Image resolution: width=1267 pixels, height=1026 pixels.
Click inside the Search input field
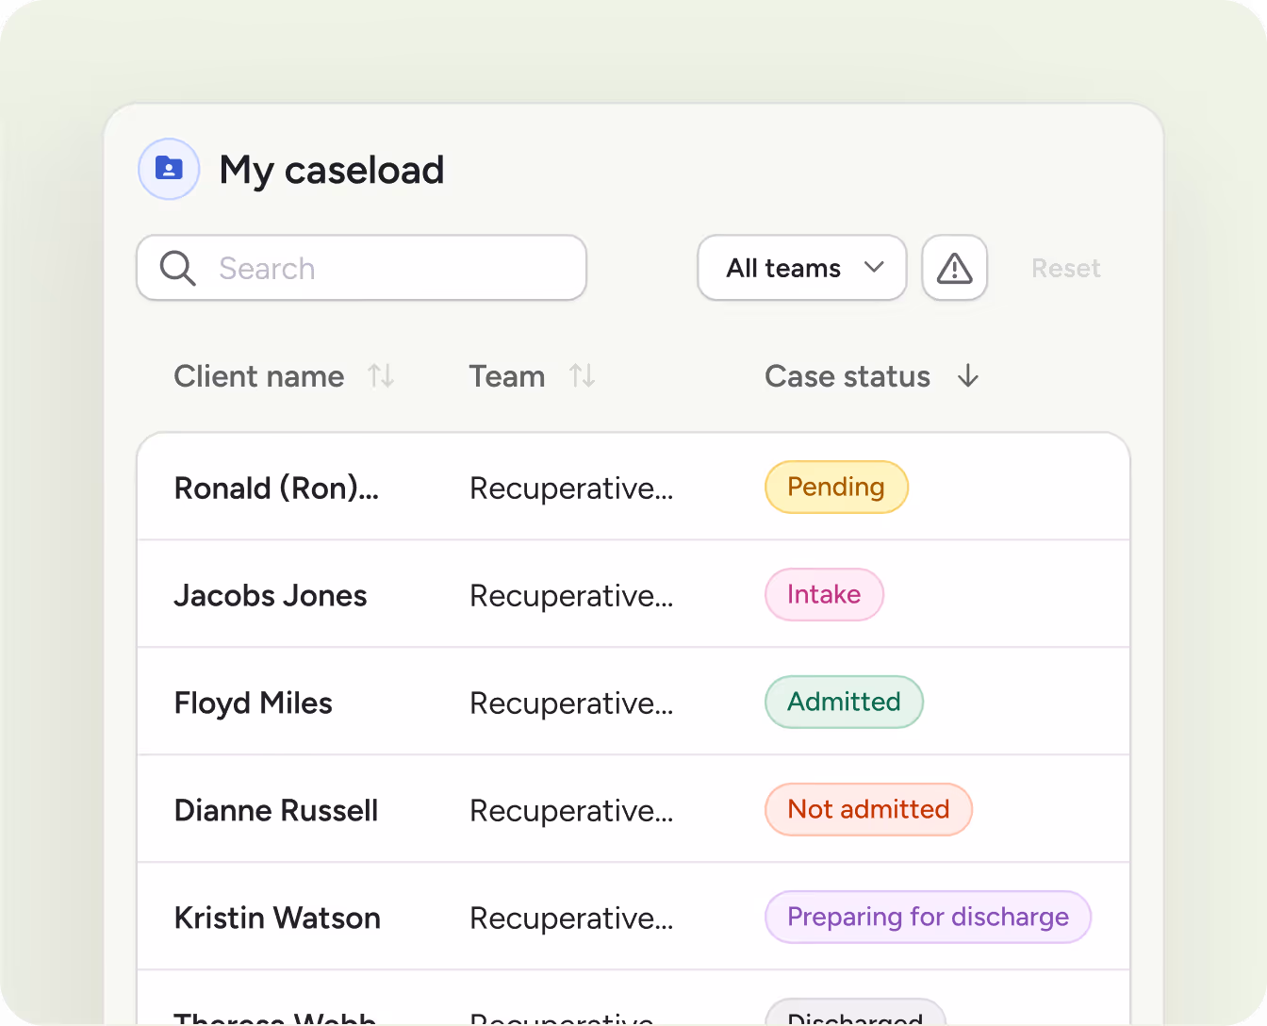point(377,268)
